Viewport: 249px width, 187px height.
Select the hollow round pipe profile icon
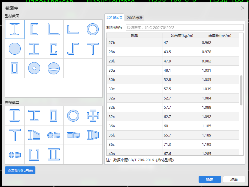point(93,29)
